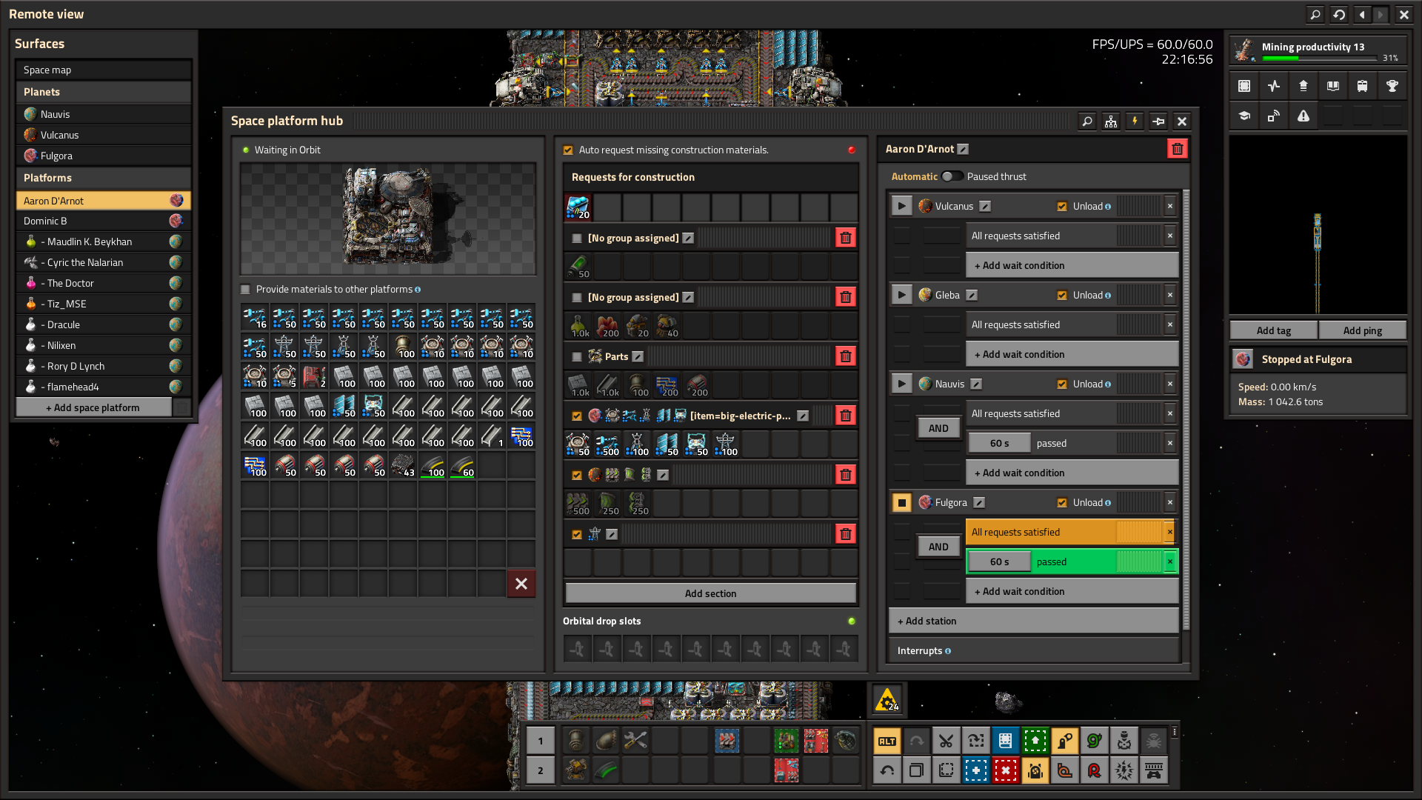The height and width of the screenshot is (800, 1422).
Task: Go to Gleba station play button
Action: click(901, 295)
